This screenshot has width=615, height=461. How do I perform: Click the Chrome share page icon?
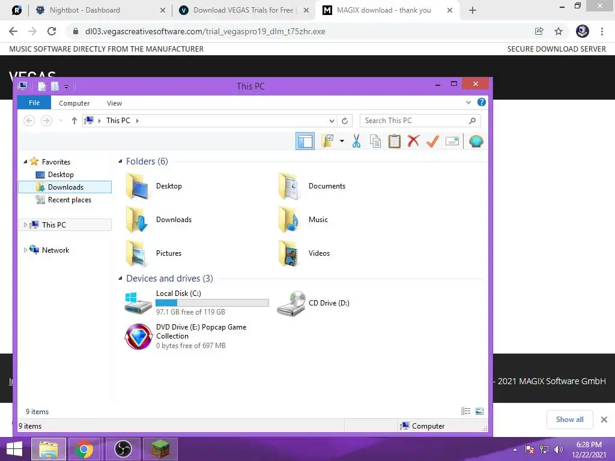tap(539, 31)
